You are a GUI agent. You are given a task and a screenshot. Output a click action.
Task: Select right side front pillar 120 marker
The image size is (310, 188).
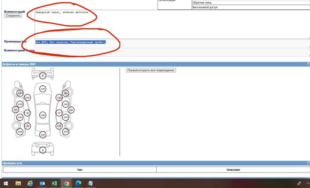click(59, 98)
